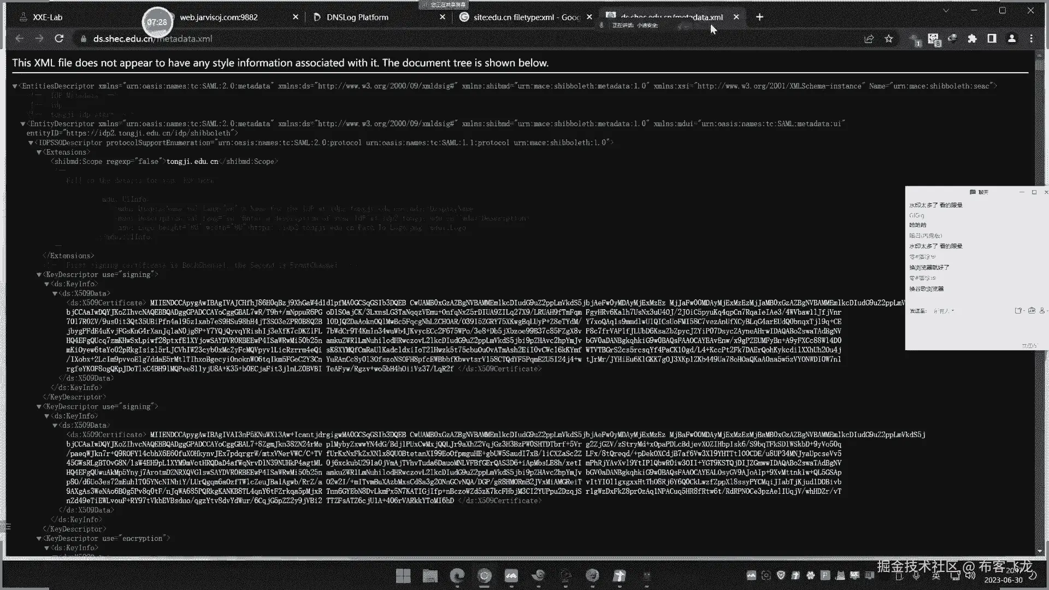Image resolution: width=1049 pixels, height=590 pixels.
Task: Close the web.jarvisoj.com:9882 tab
Action: pos(296,17)
